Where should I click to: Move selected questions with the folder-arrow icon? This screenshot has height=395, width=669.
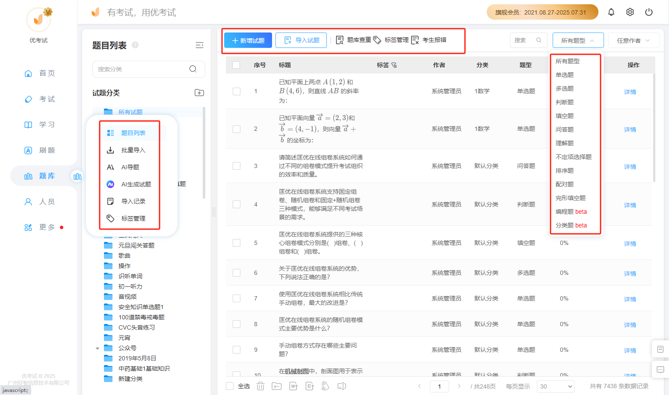[x=277, y=386]
